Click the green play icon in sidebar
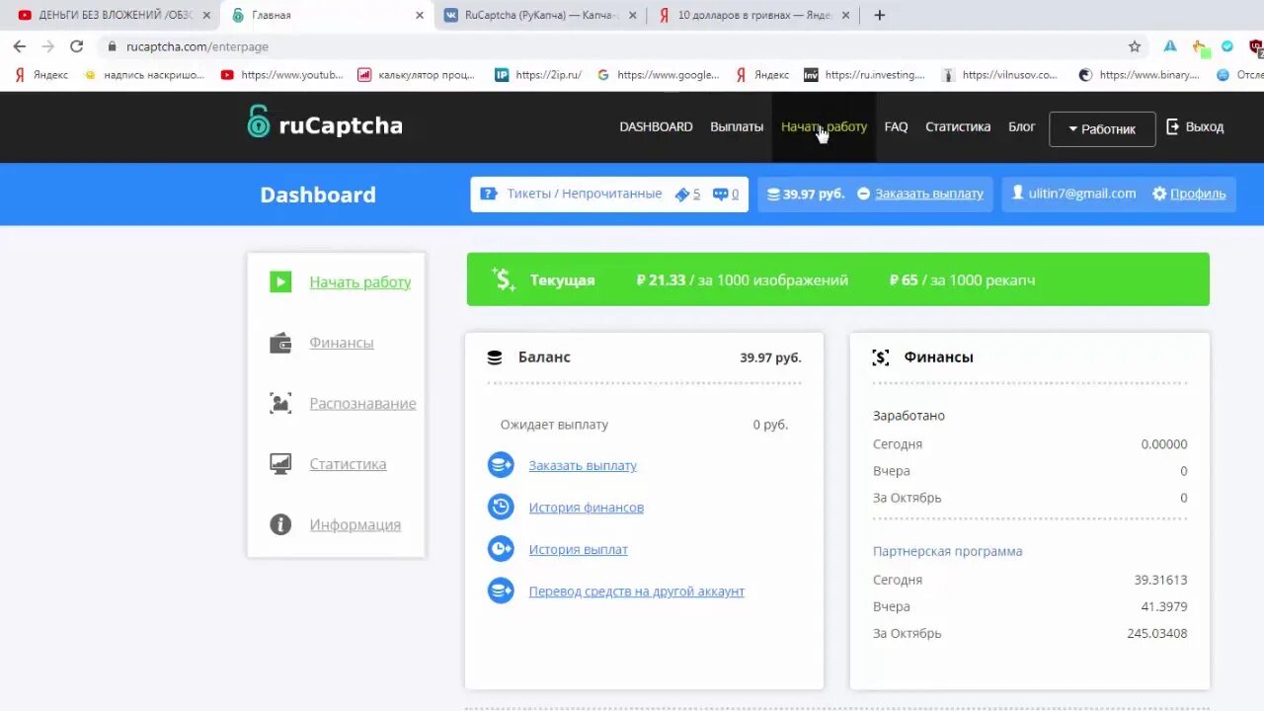1264x711 pixels. tap(280, 281)
